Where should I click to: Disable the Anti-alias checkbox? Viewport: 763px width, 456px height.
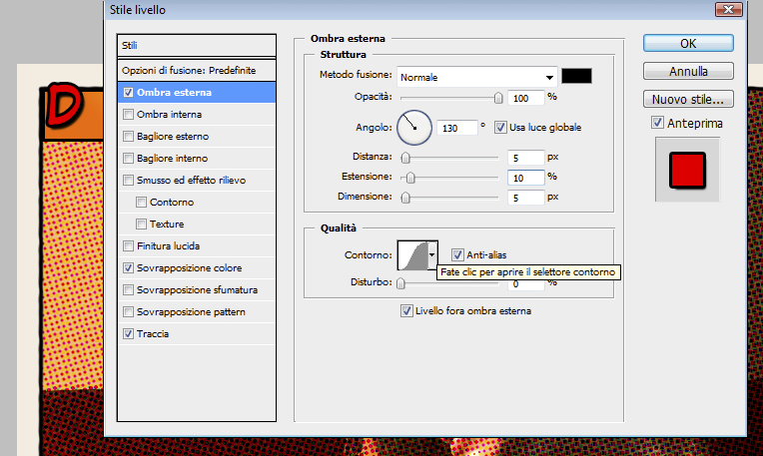(458, 255)
